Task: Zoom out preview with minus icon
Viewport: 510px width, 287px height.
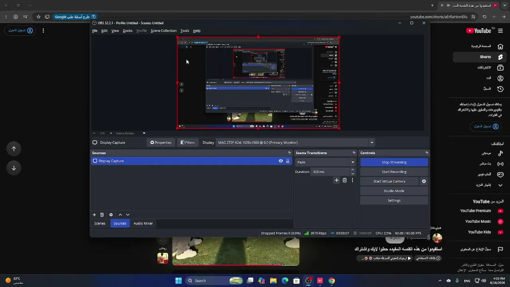Action: [x=94, y=133]
